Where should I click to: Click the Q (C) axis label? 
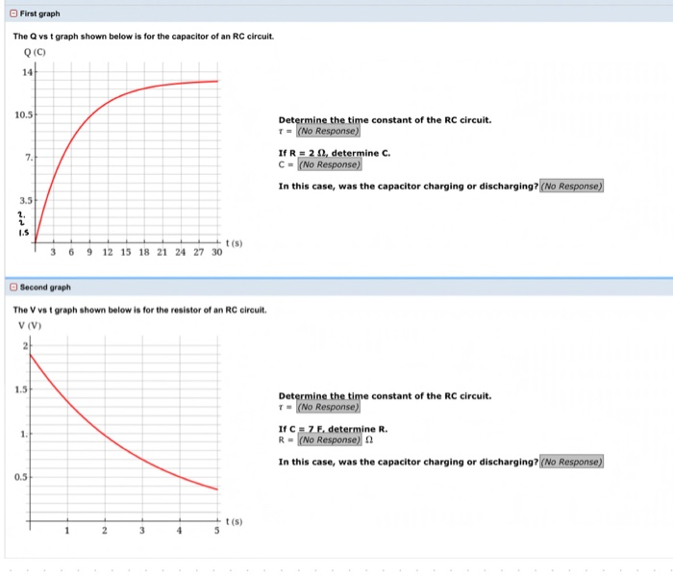[x=35, y=52]
